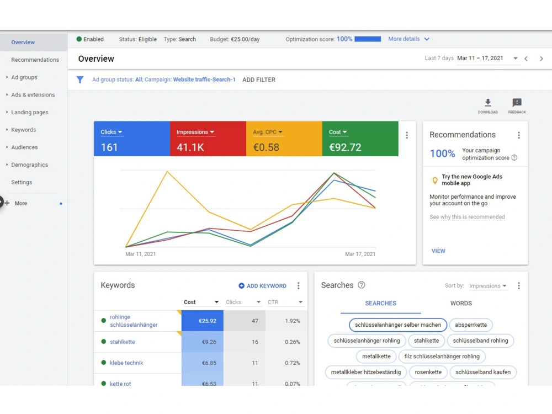The image size is (552, 414).
Task: Go to next date range arrow
Action: click(x=542, y=59)
